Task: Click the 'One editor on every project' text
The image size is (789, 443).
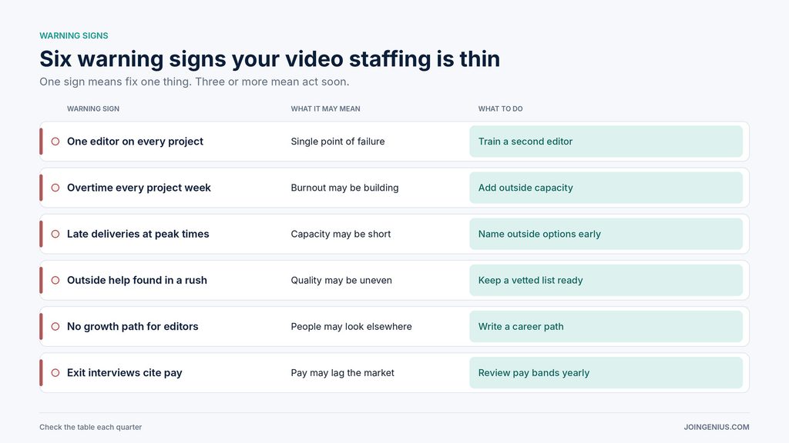Action: click(x=135, y=142)
